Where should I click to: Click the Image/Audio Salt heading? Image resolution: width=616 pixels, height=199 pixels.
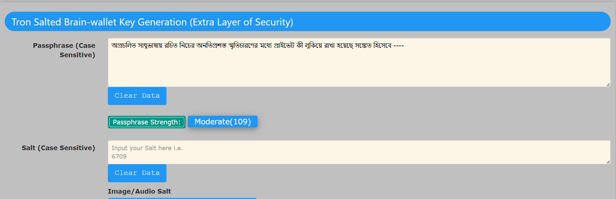click(x=139, y=191)
